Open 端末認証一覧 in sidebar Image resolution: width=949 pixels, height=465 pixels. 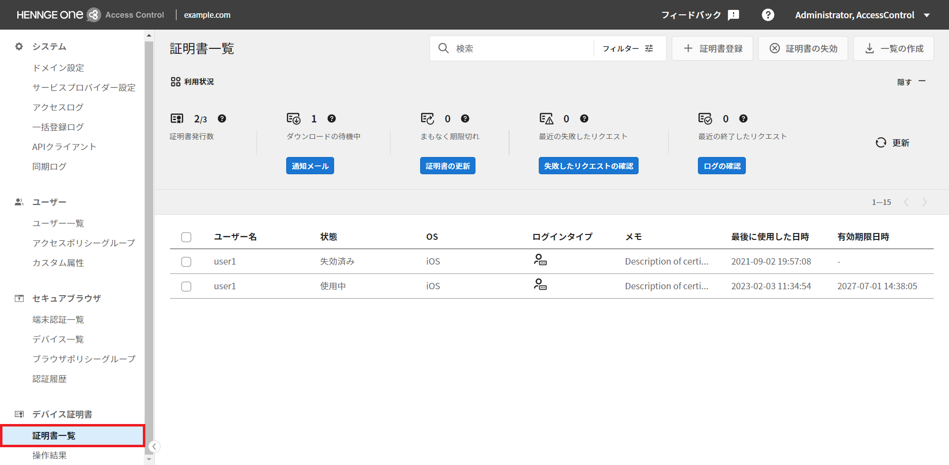58,319
